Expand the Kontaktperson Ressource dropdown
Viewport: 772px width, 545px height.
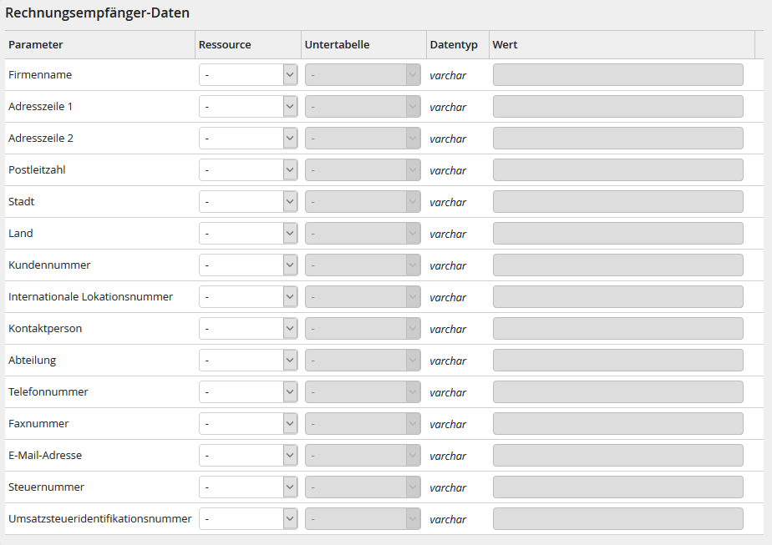(248, 329)
